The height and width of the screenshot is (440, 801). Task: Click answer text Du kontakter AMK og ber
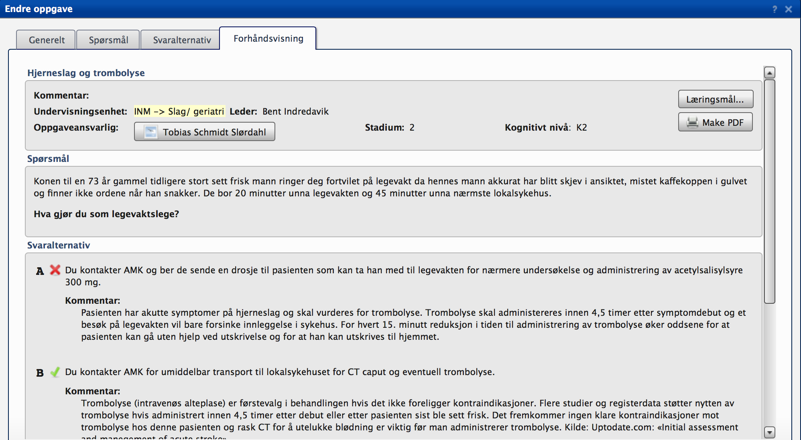(404, 276)
